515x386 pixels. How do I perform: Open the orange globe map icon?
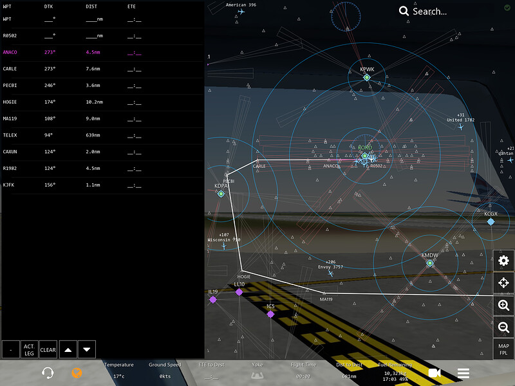[x=77, y=373]
